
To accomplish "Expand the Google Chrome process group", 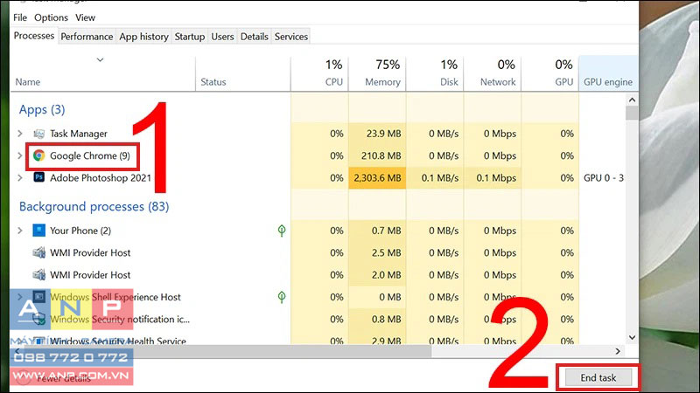I will [x=19, y=155].
